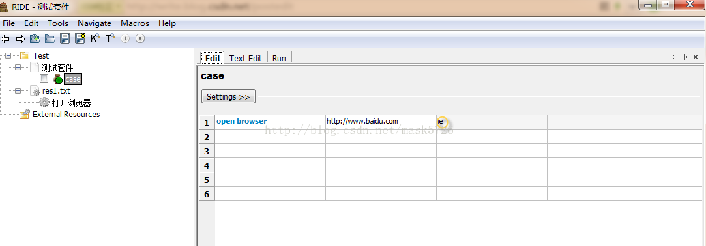The width and height of the screenshot is (706, 246).
Task: Click the robot icon beside case
Action: (x=57, y=79)
